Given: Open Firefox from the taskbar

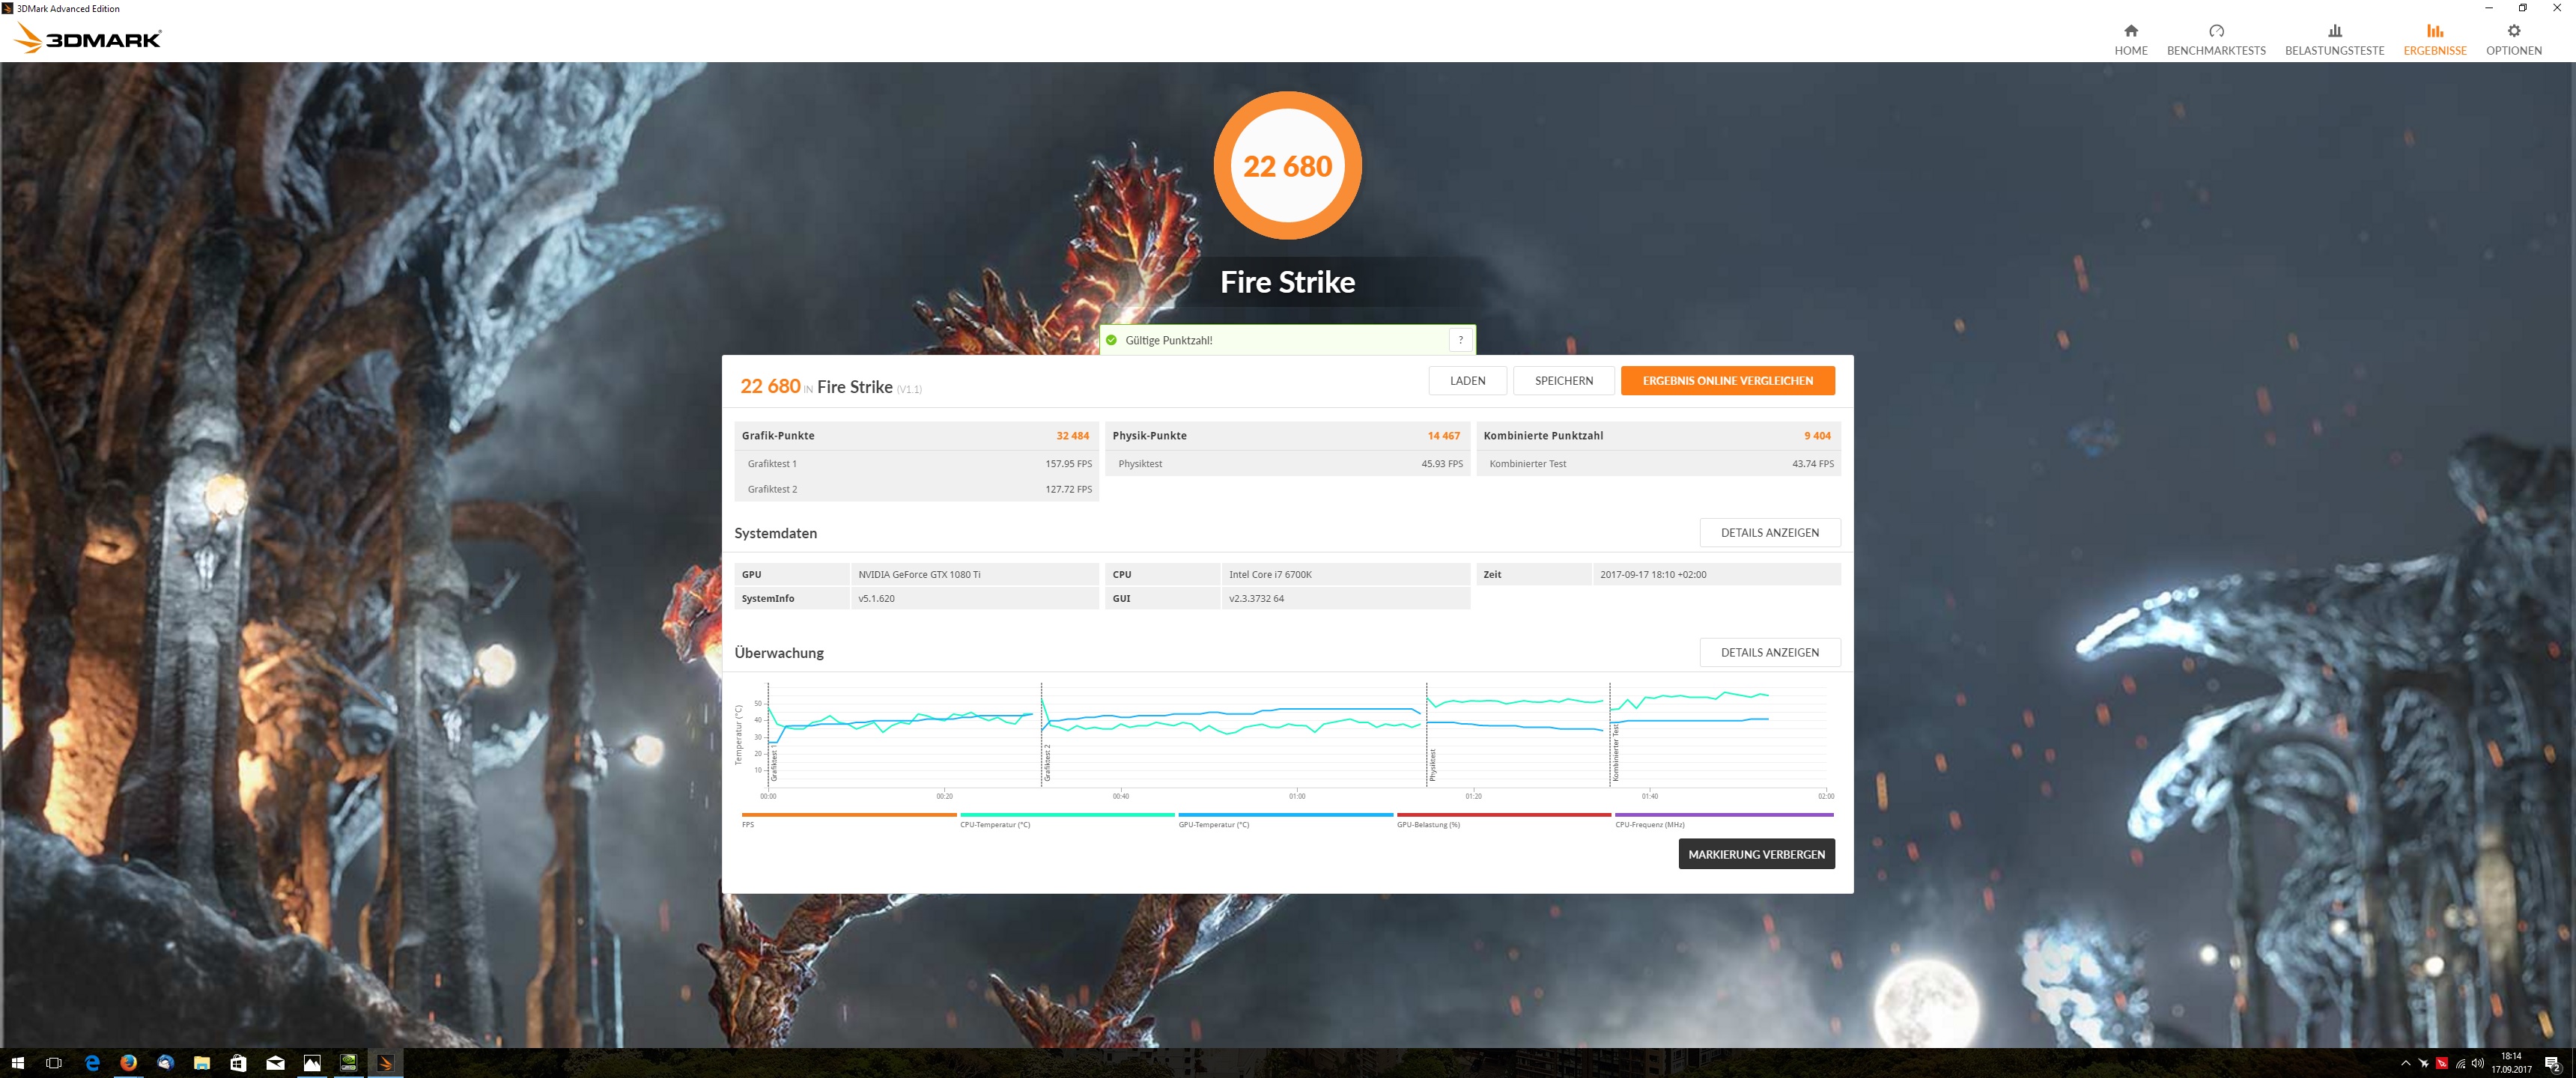Looking at the screenshot, I should pyautogui.click(x=128, y=1063).
